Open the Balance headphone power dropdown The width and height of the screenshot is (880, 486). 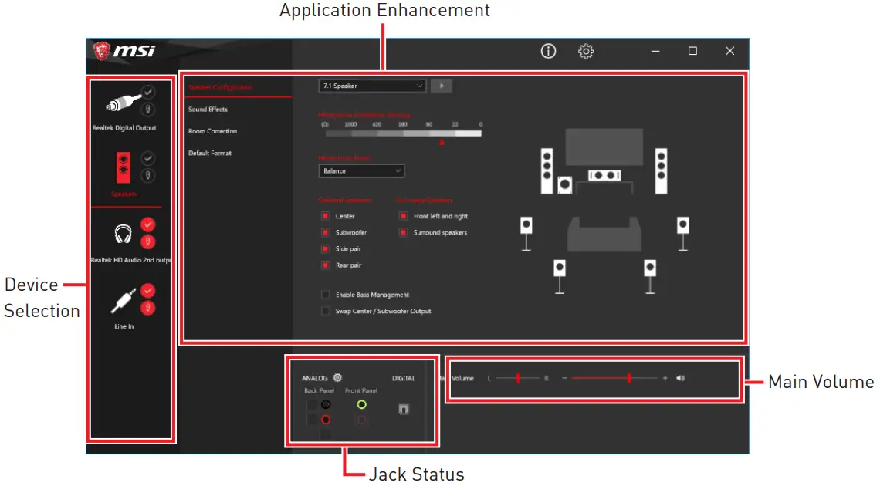click(361, 171)
